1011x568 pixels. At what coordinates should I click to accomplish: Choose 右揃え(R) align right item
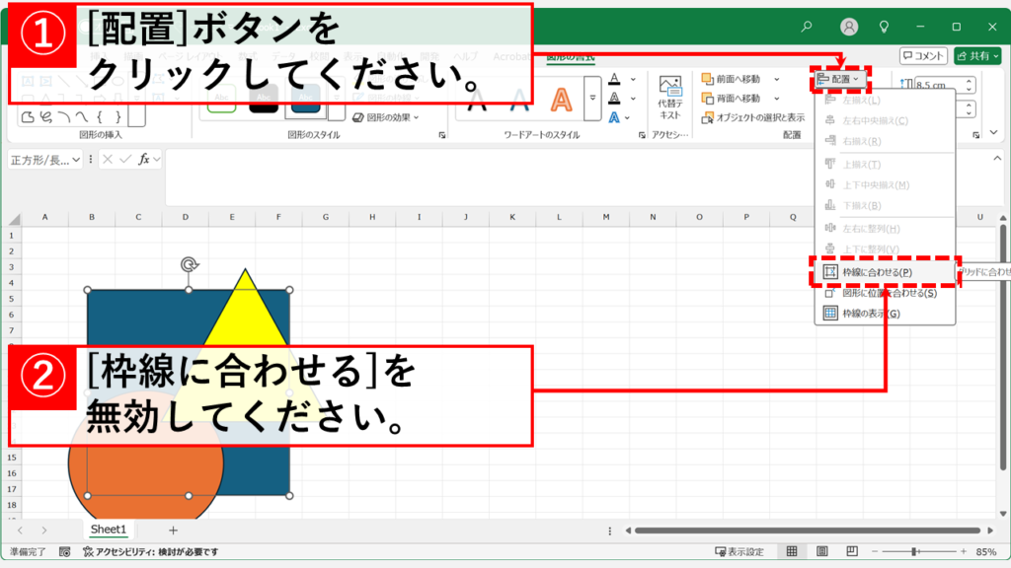885,141
